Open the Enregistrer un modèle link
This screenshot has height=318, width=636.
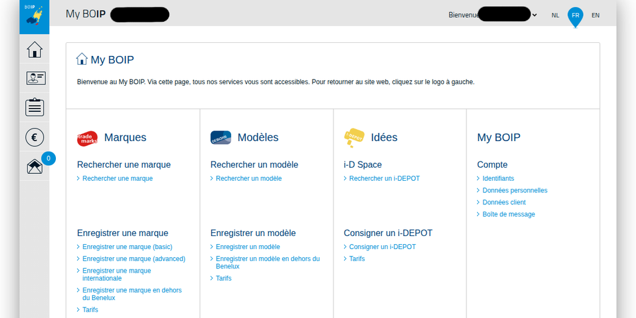point(248,247)
